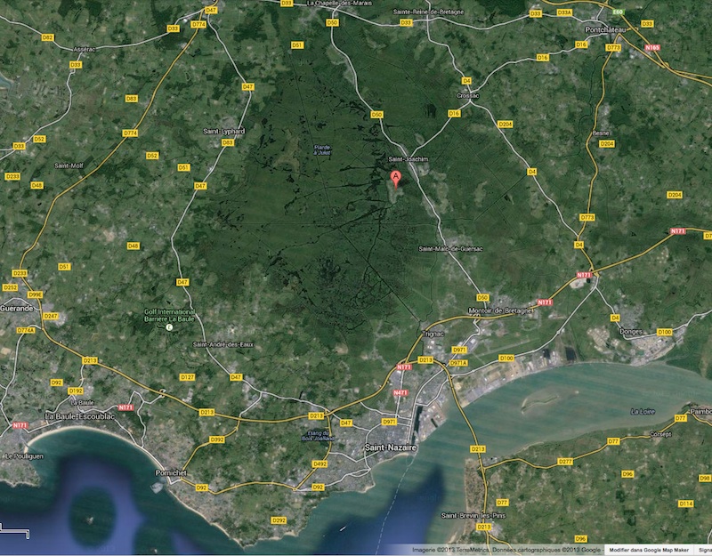Click the D292 road shield
The image size is (712, 556).
(279, 520)
